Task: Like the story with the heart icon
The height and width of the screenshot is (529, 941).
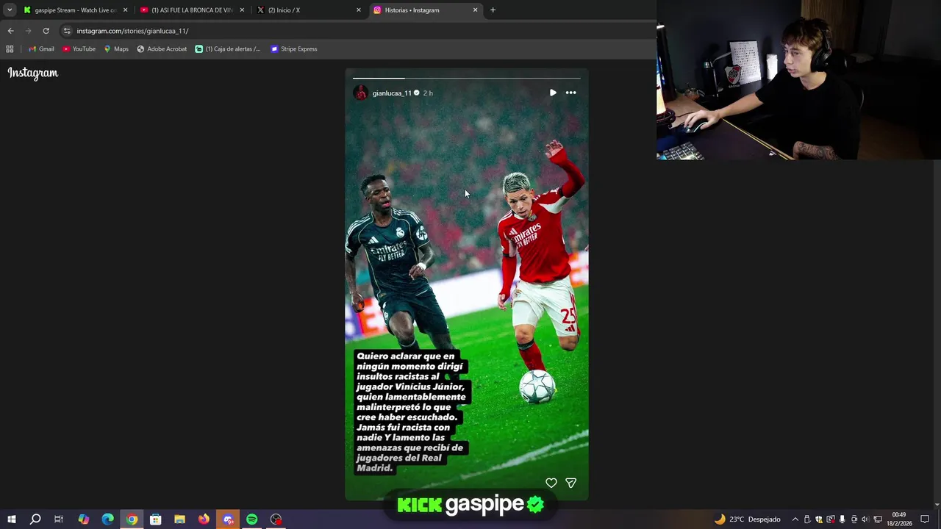Action: (551, 483)
